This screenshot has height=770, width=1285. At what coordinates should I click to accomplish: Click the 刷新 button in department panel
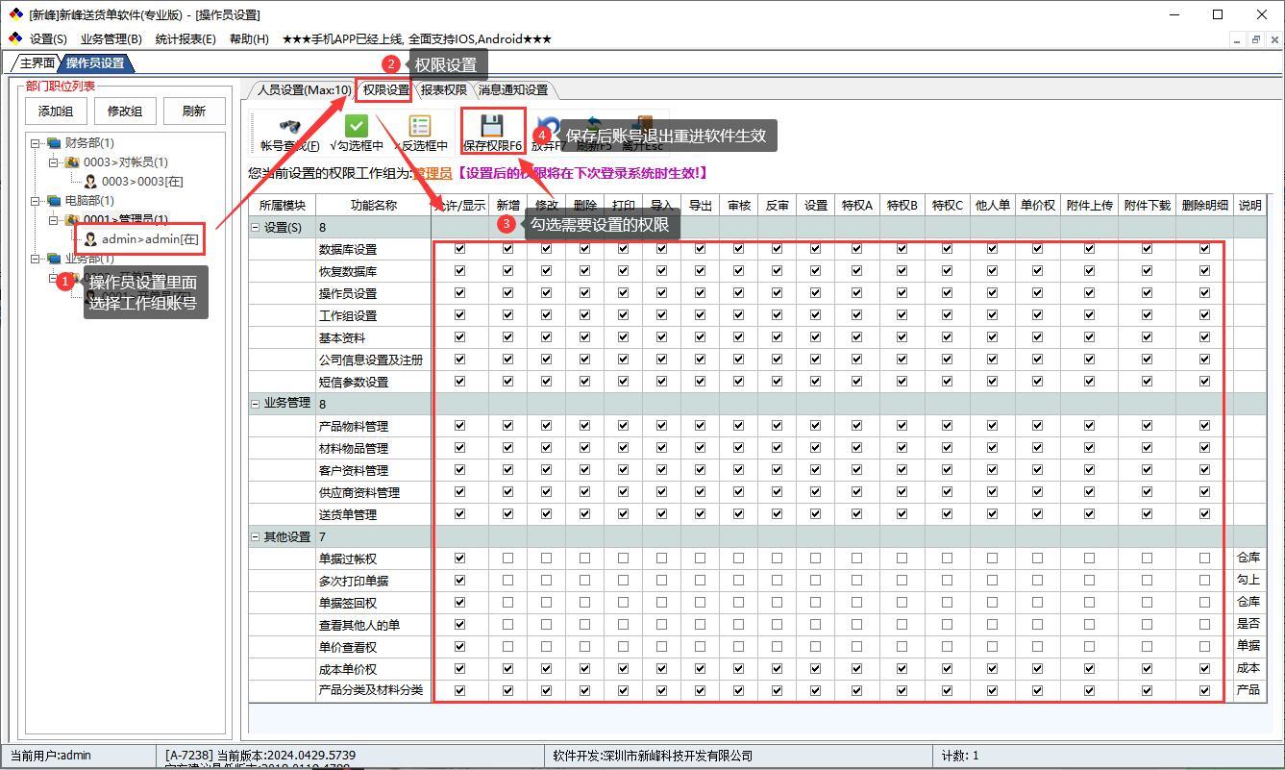194,111
